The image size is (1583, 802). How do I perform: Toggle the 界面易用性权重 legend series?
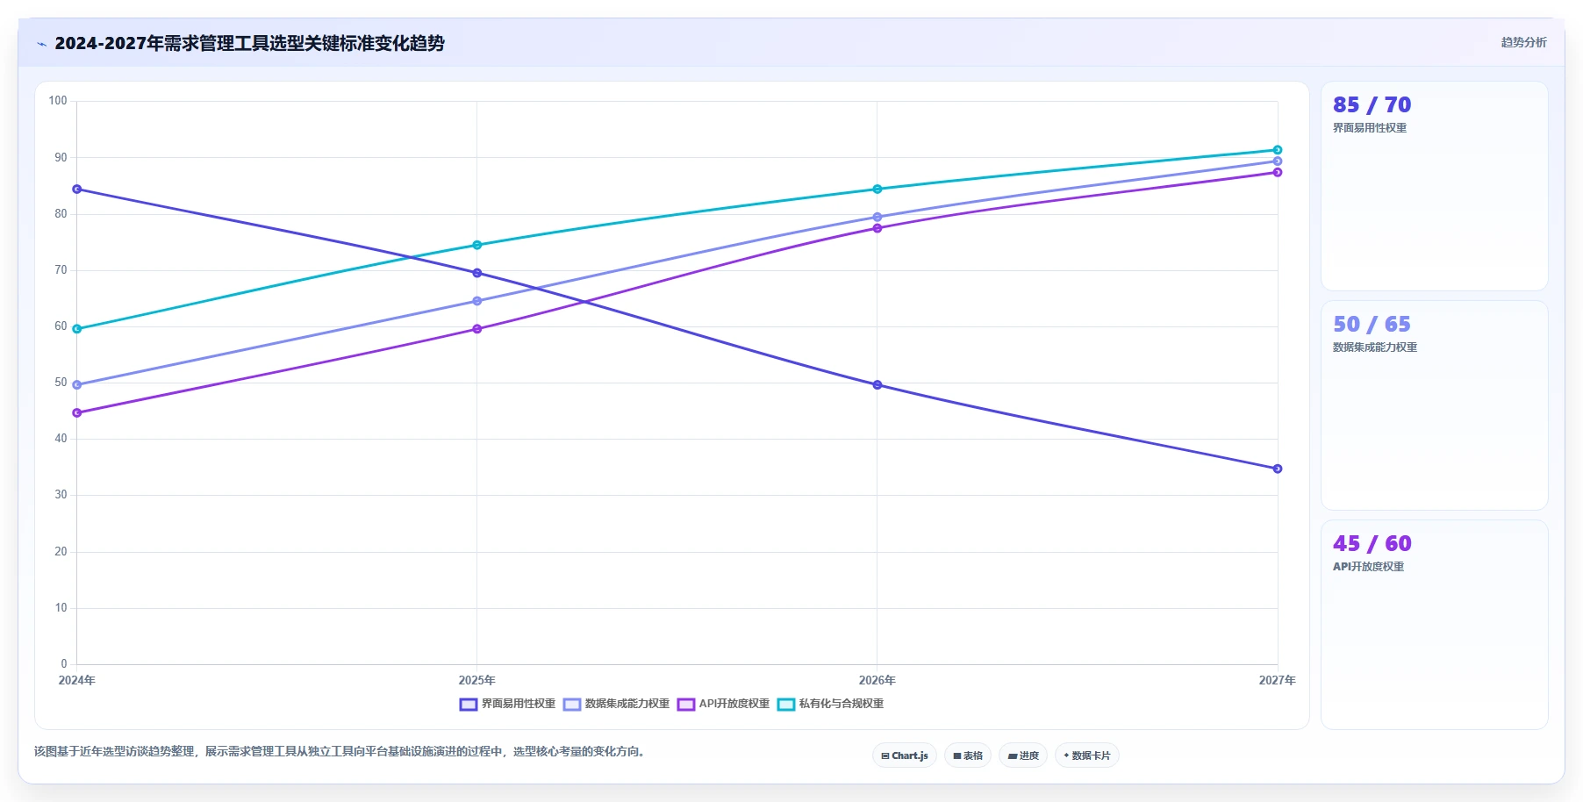[508, 704]
